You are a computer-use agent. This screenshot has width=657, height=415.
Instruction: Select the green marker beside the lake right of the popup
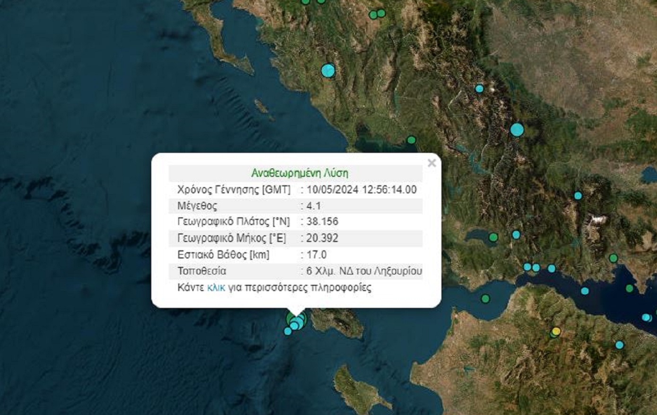(x=493, y=237)
